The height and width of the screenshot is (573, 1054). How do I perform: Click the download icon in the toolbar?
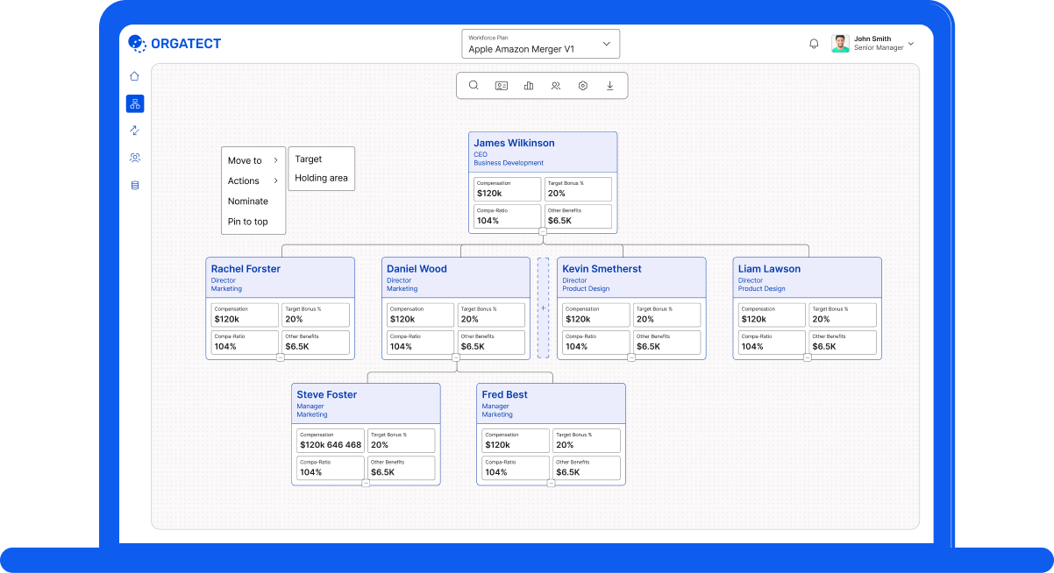coord(610,86)
